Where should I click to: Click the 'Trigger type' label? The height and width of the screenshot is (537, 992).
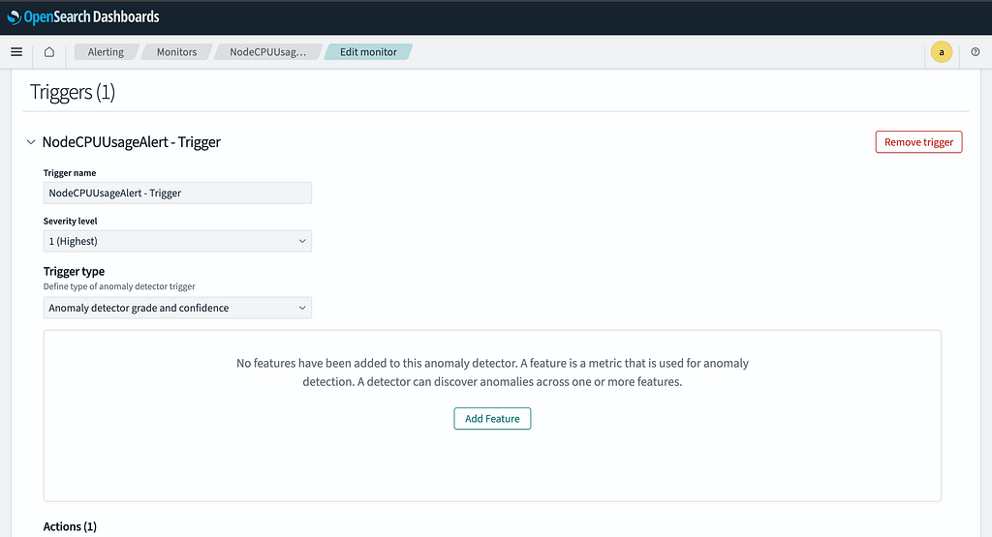[74, 271]
